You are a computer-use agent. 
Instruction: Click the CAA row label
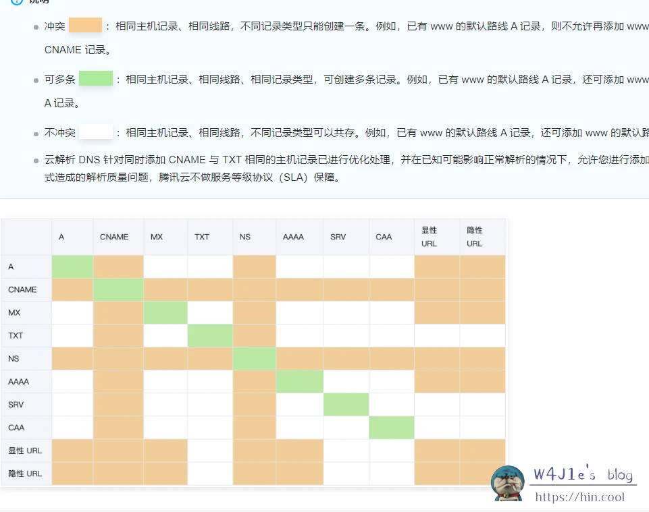[x=16, y=427]
